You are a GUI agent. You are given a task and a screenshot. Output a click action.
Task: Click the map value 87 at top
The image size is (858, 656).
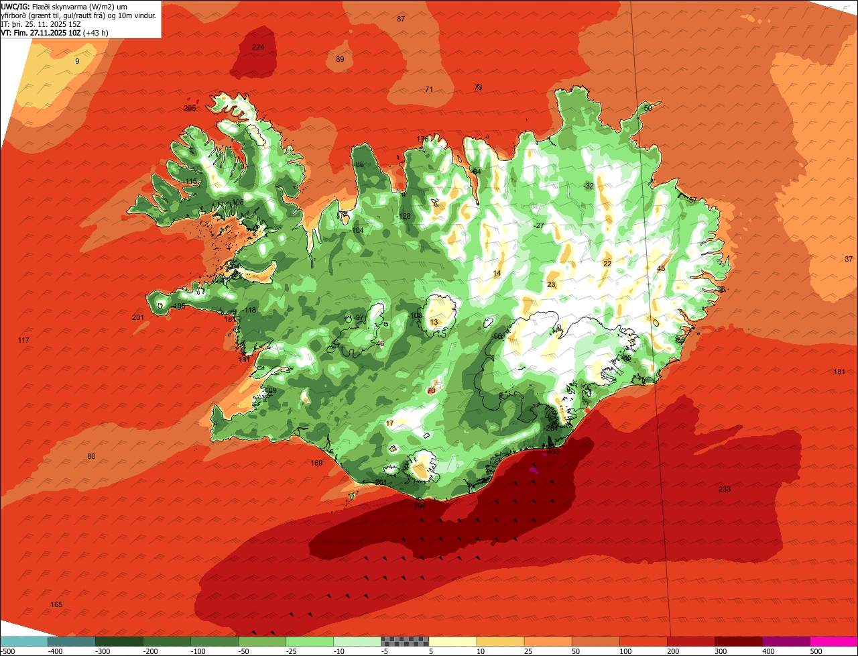[x=401, y=19]
